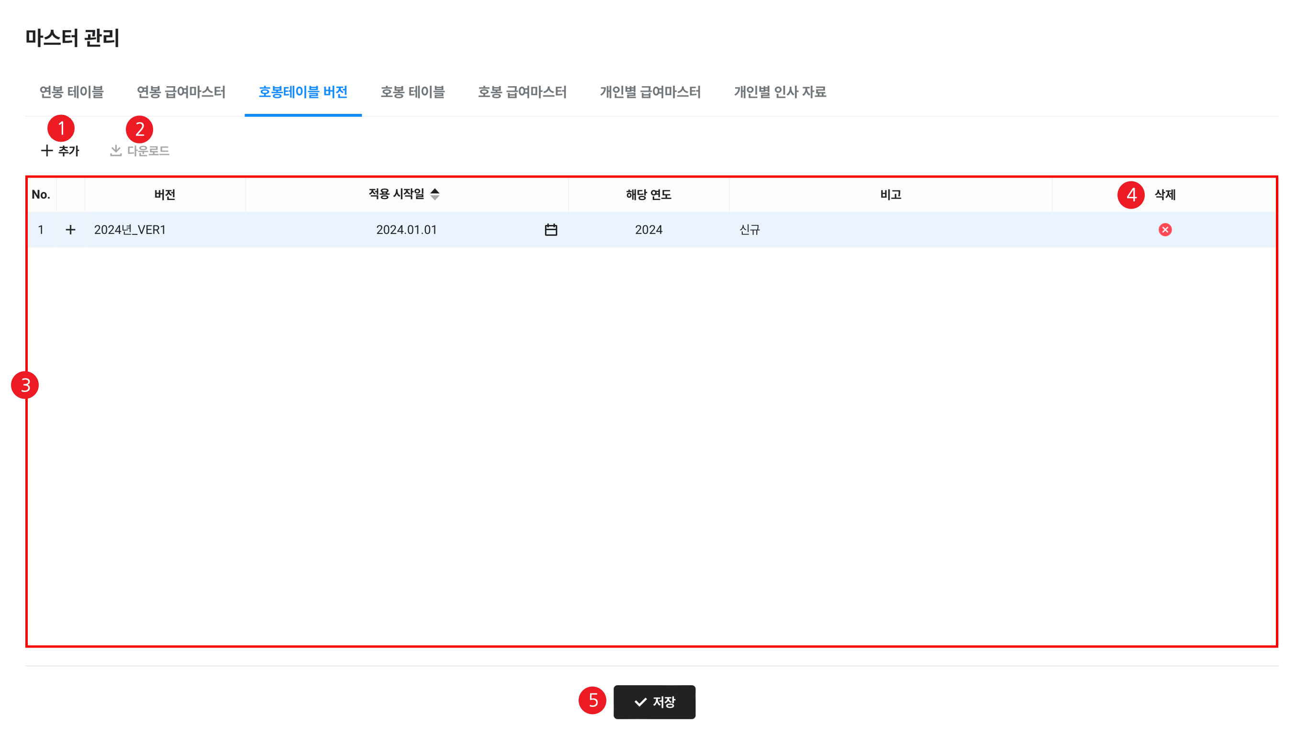Open the 개인별 인사 자료 tab
Image resolution: width=1307 pixels, height=737 pixels.
pos(780,92)
